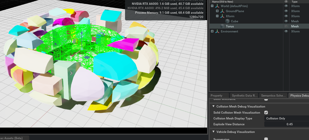
Task: Switch to the Property tab
Action: pyautogui.click(x=217, y=96)
